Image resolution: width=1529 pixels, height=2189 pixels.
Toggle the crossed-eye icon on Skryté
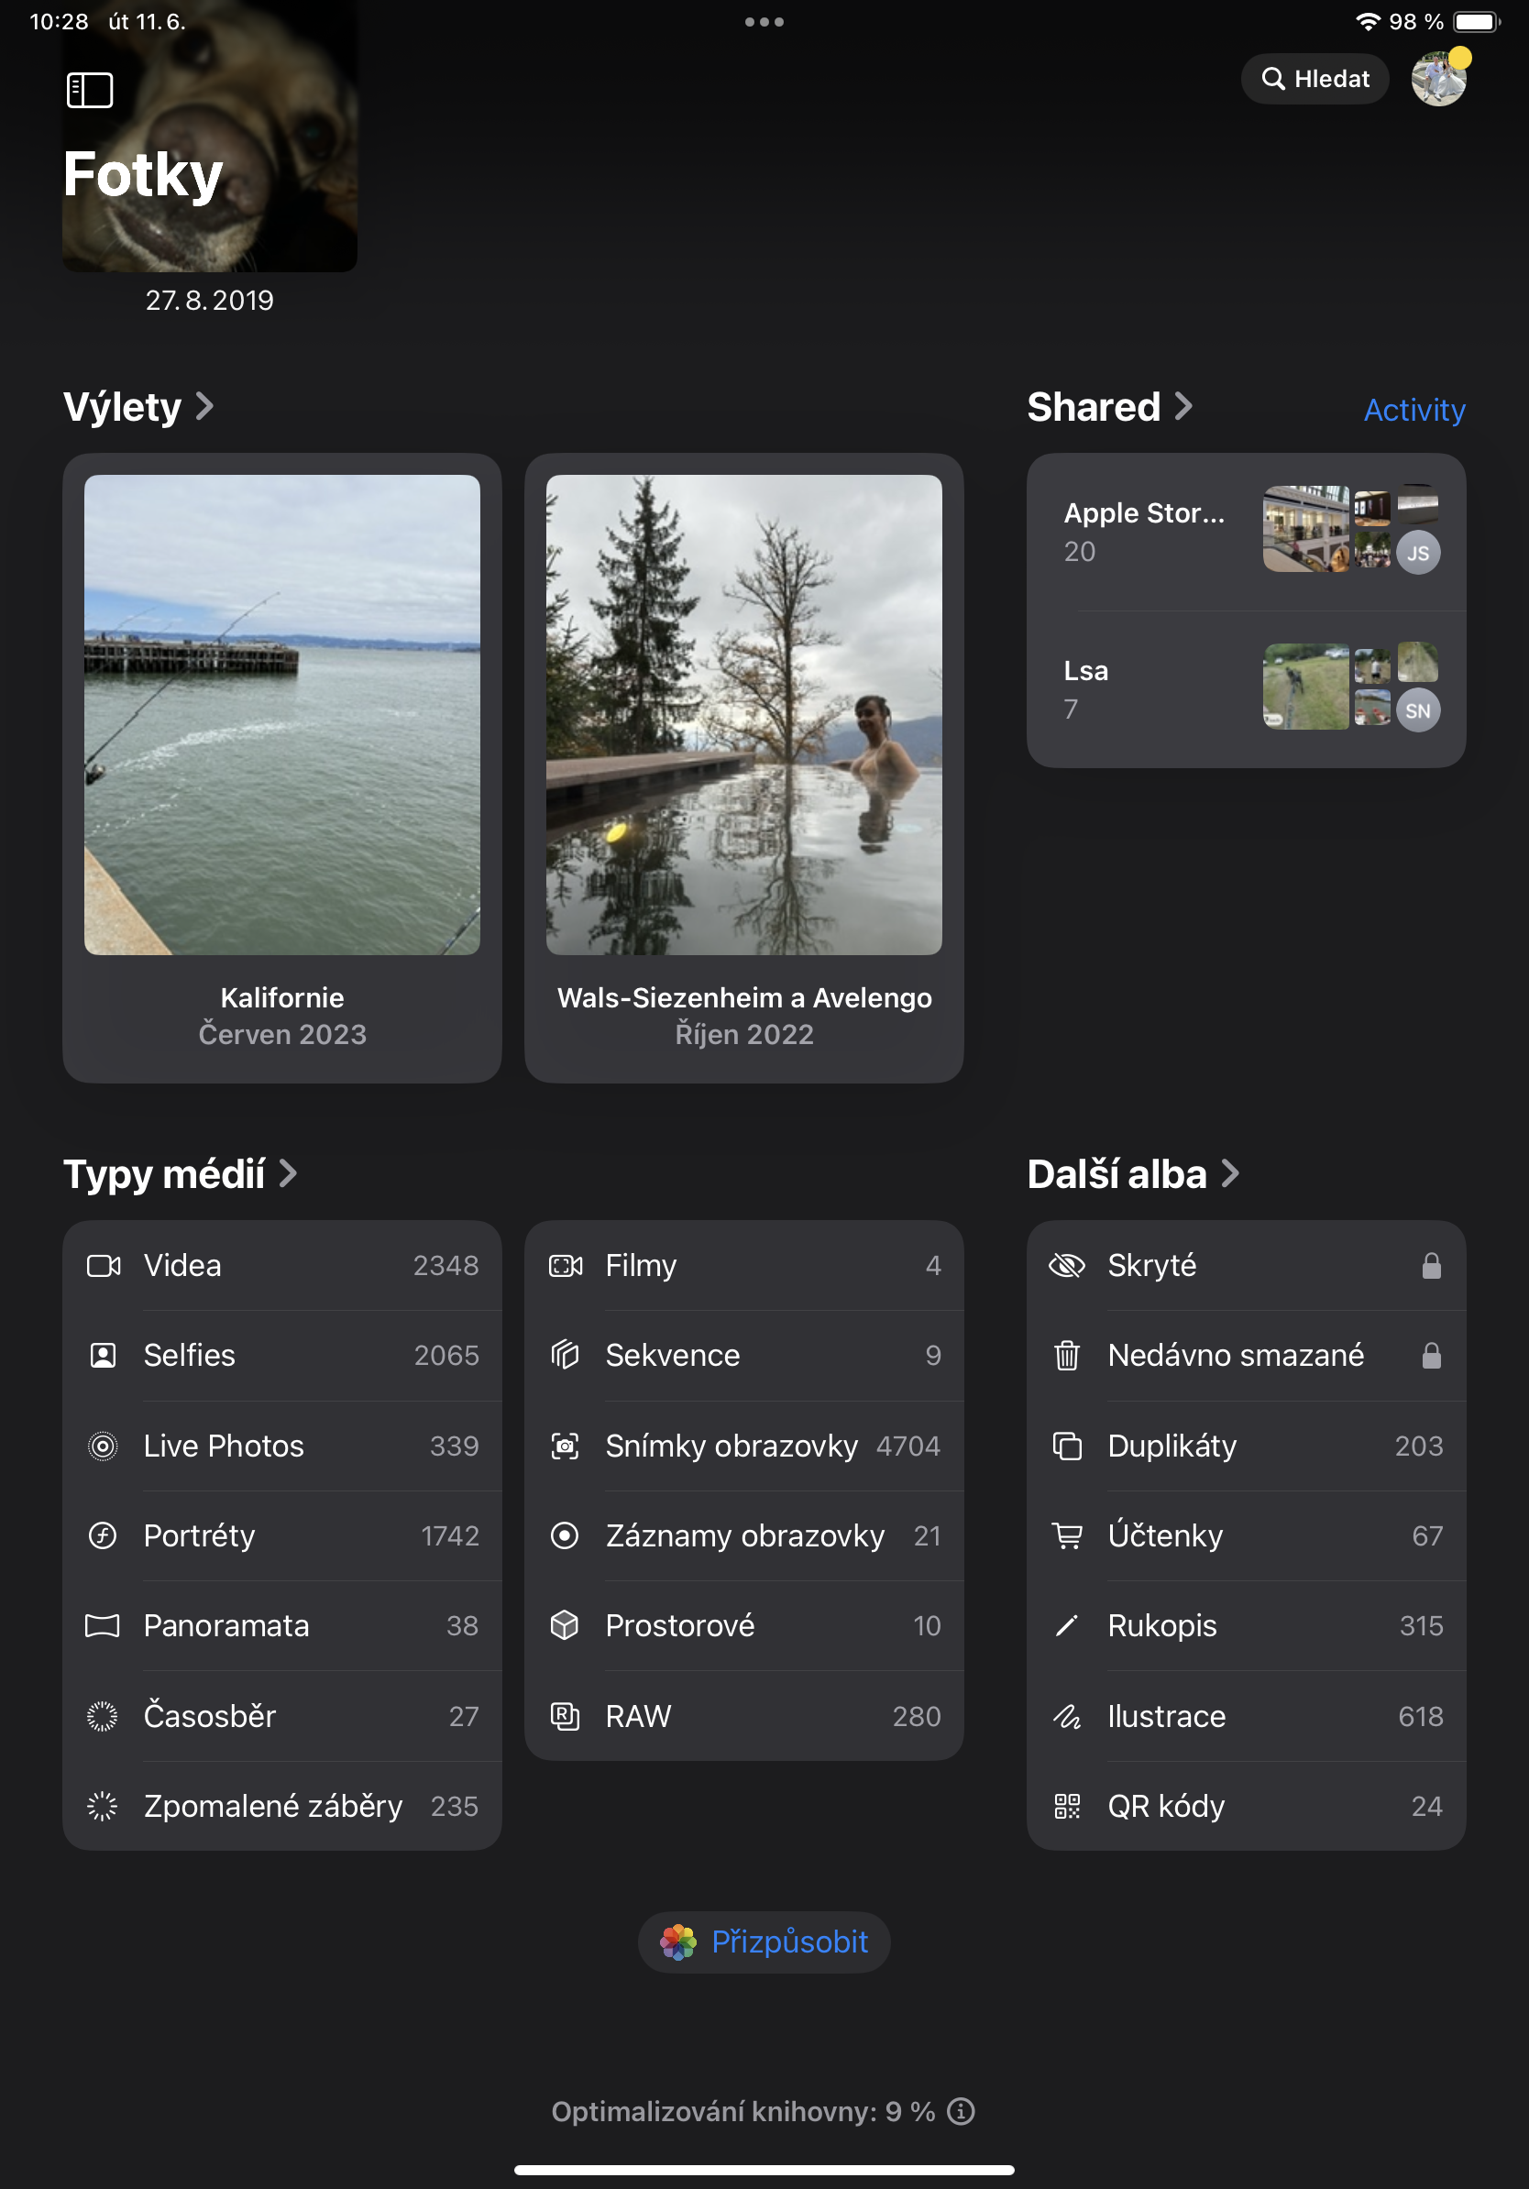tap(1069, 1265)
